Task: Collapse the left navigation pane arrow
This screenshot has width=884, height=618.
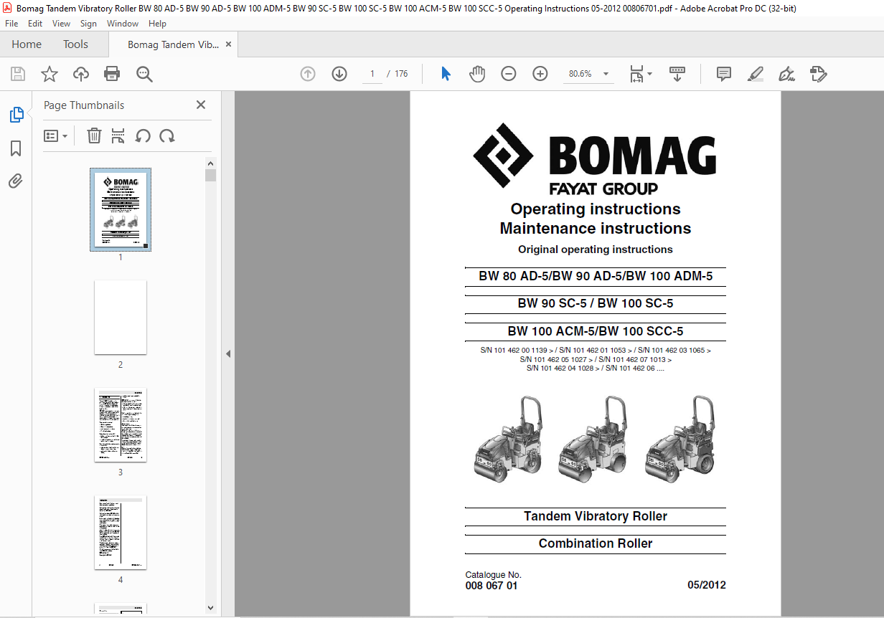Action: [228, 353]
